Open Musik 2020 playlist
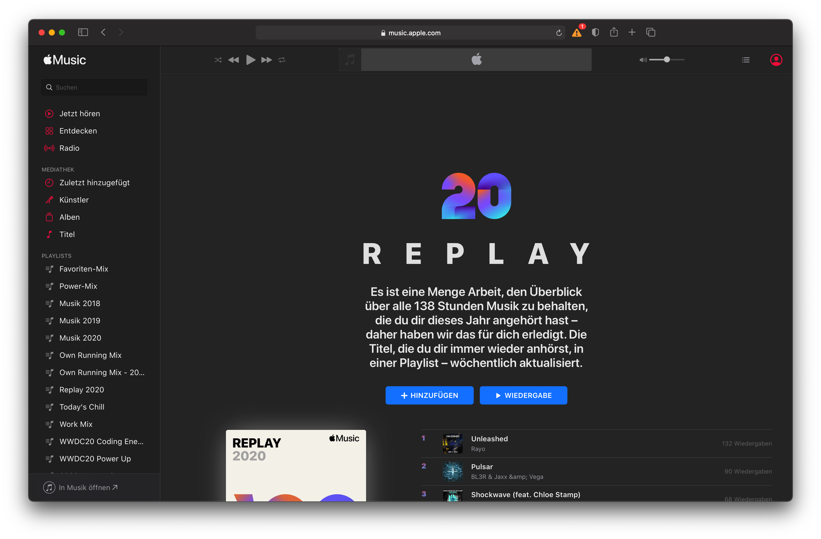The height and width of the screenshot is (539, 821). (80, 338)
